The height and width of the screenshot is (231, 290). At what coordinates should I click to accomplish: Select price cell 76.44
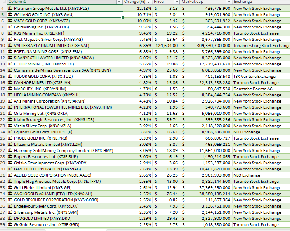[x=166, y=194]
